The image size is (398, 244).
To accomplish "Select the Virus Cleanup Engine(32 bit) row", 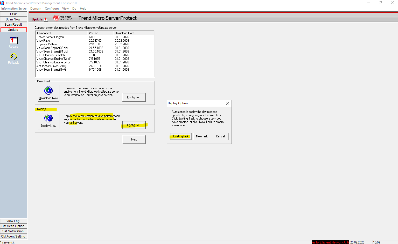I will 95,59.
